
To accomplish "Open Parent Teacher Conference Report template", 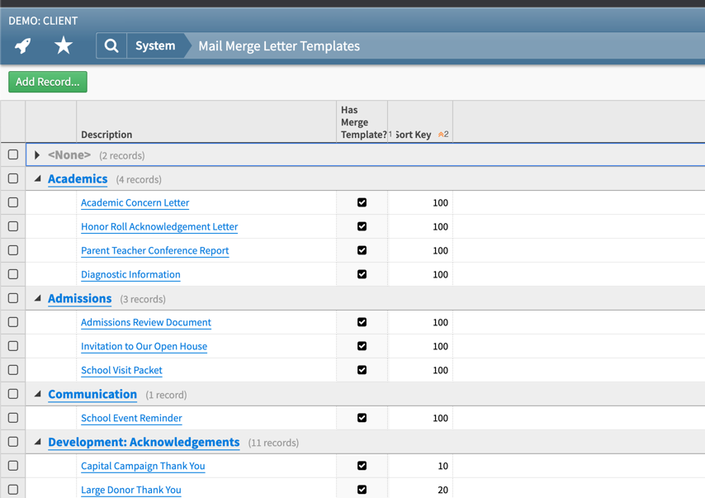I will 154,250.
